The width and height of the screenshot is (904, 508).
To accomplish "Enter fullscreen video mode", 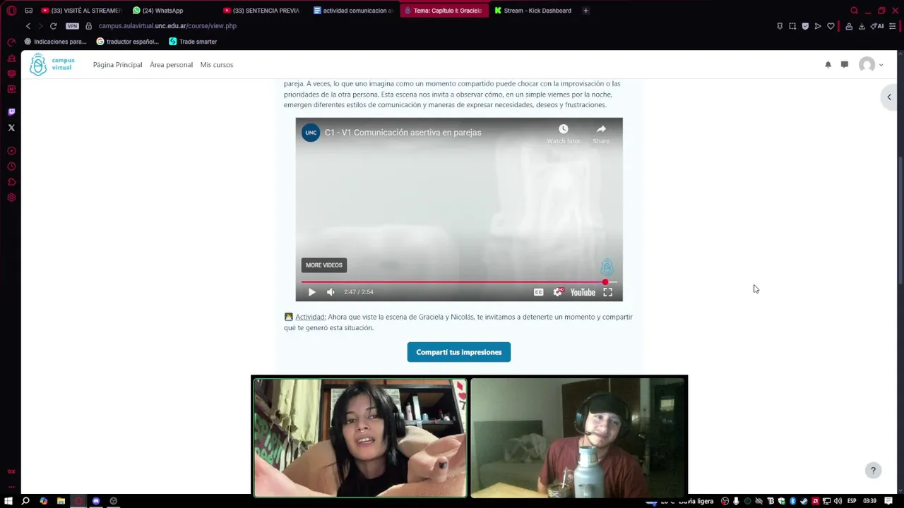I will [607, 292].
